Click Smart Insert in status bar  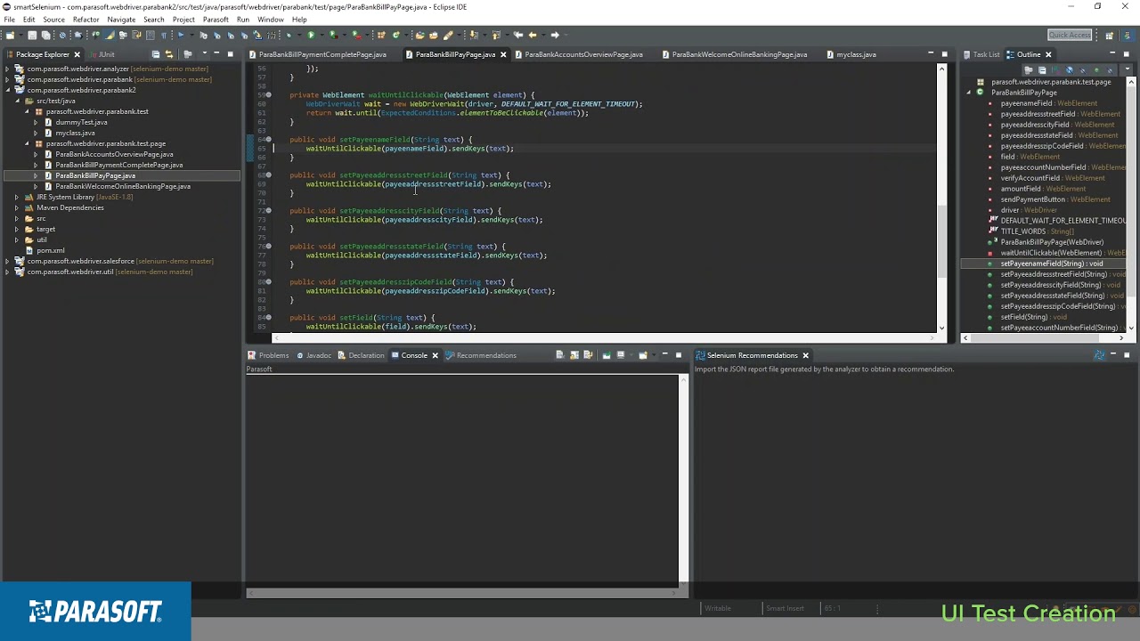click(x=785, y=608)
